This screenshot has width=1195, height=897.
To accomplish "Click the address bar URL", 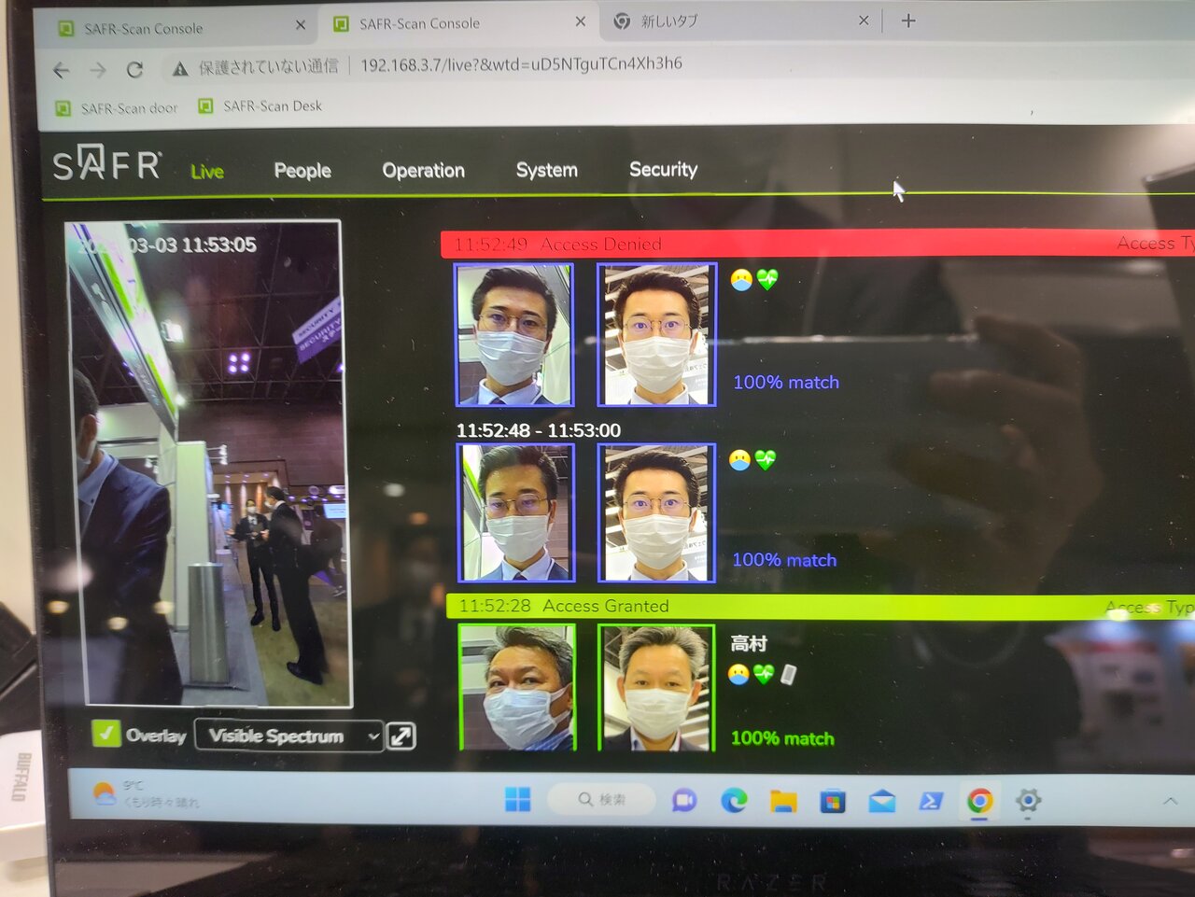I will (521, 64).
